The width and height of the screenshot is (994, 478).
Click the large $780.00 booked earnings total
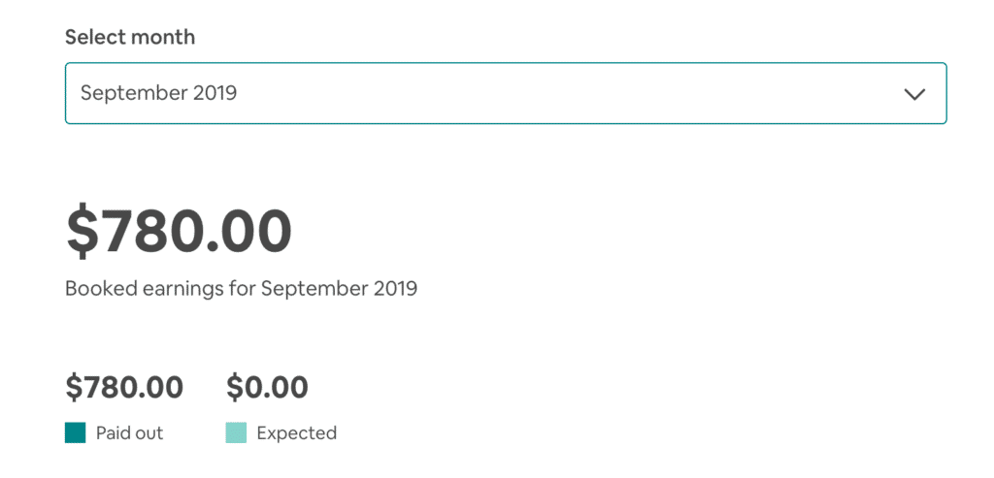(x=179, y=231)
